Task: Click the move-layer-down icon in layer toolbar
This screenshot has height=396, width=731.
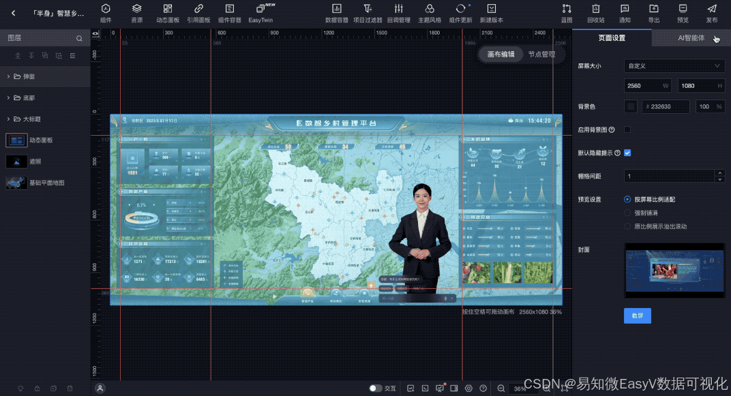Action: (x=31, y=55)
